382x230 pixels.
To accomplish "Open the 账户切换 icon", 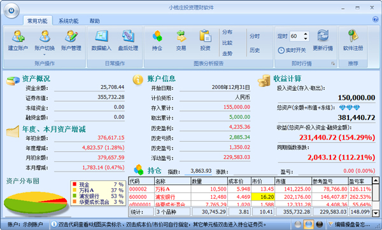I will pyautogui.click(x=45, y=36).
